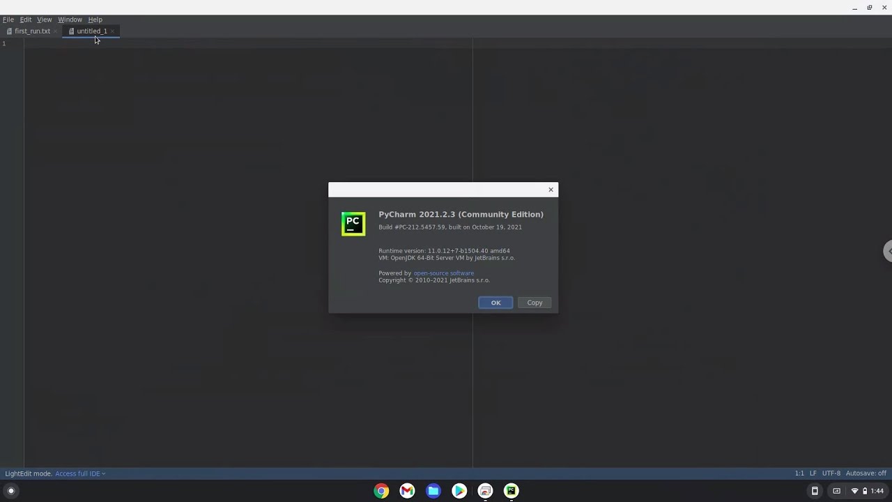The image size is (892, 502).
Task: Close the About PyCharm dialog
Action: (551, 190)
